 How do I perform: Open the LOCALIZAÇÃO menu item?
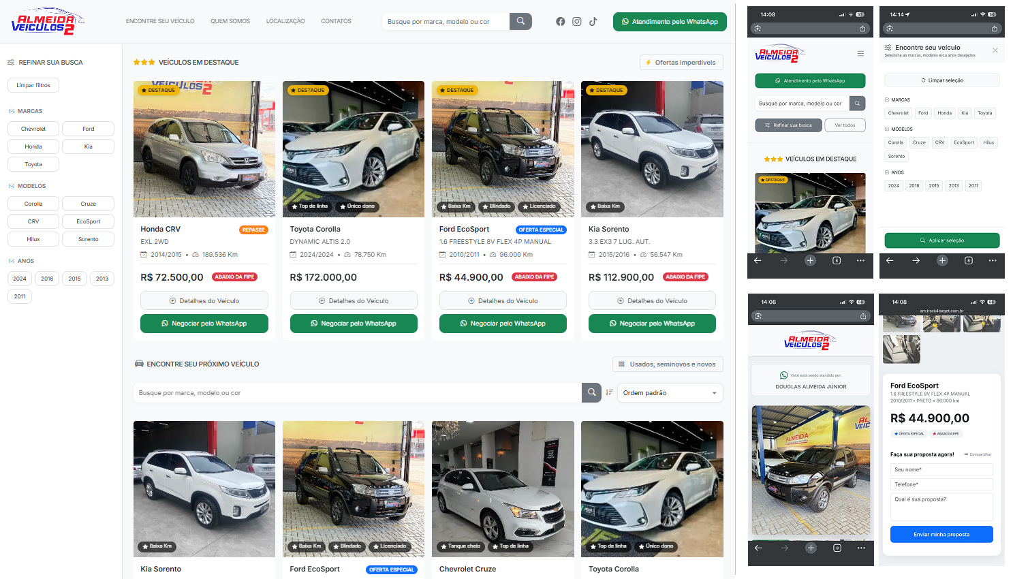[x=285, y=22]
